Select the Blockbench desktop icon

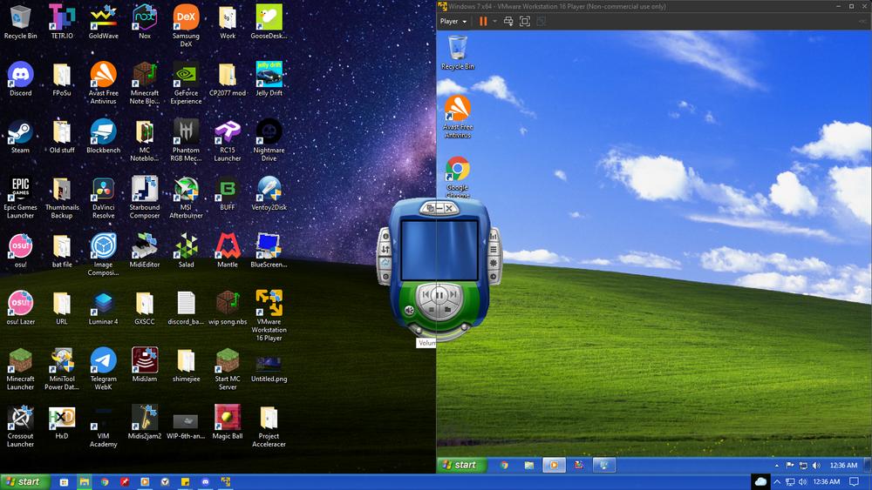(104, 137)
